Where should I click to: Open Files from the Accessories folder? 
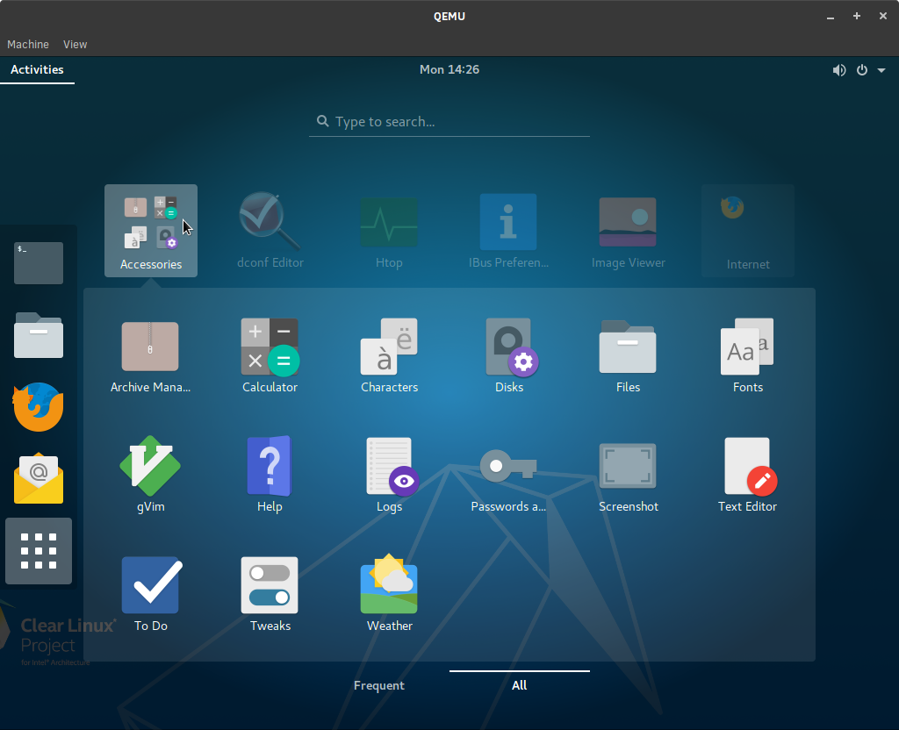(628, 356)
